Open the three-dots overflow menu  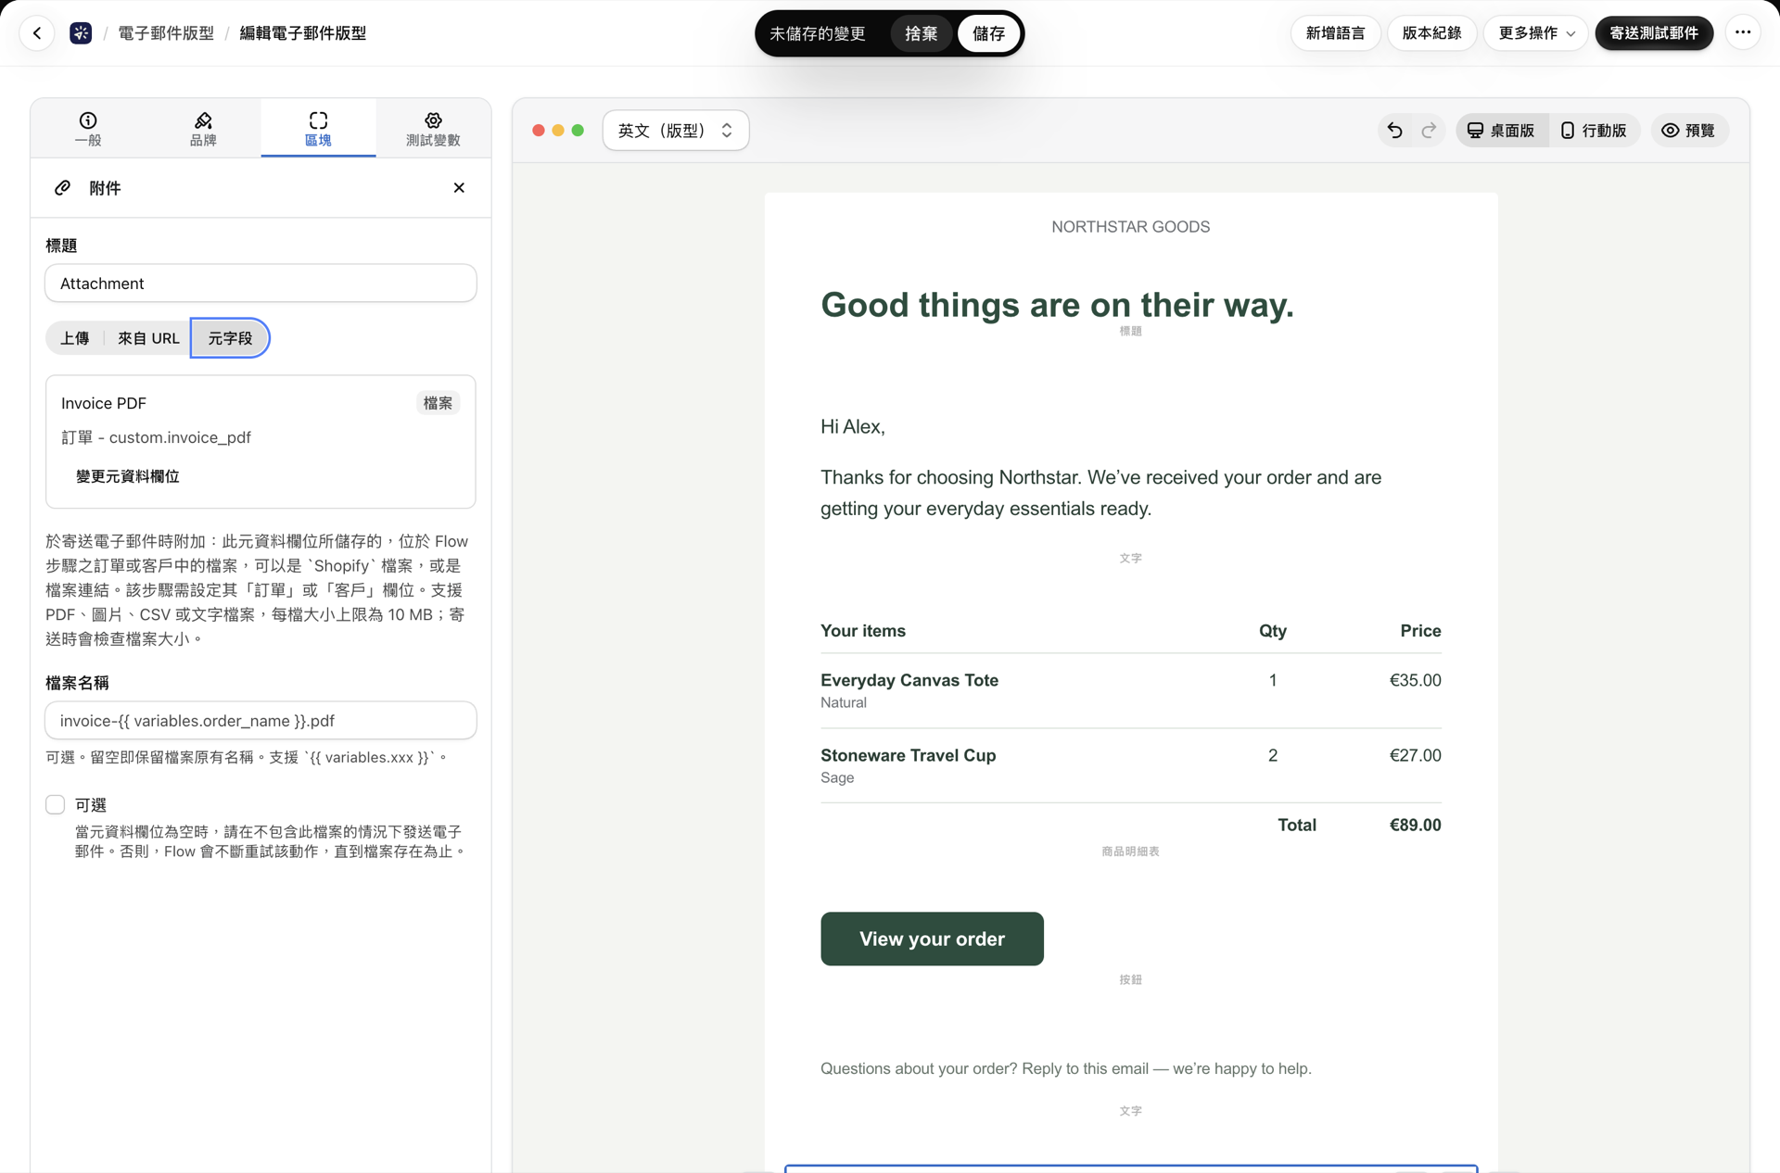tap(1743, 33)
